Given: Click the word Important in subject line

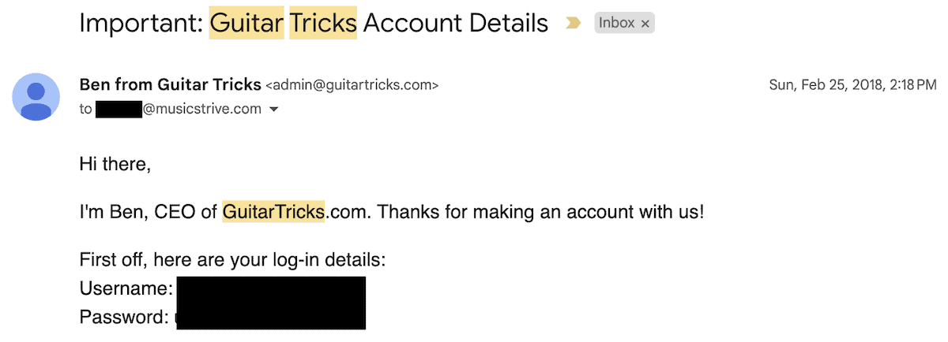Looking at the screenshot, I should point(140,23).
